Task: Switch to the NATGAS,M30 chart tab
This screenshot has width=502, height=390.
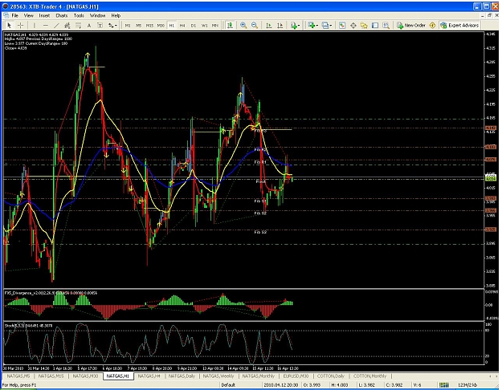Action: click(85, 376)
